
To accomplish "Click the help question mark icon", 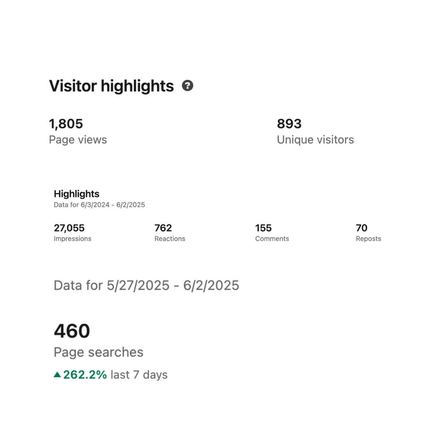I will coord(188,86).
